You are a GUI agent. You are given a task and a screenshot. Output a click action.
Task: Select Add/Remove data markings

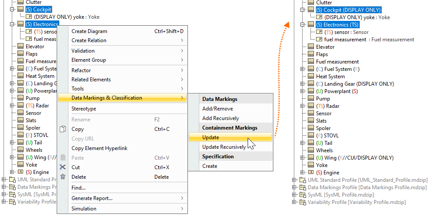[218, 109]
